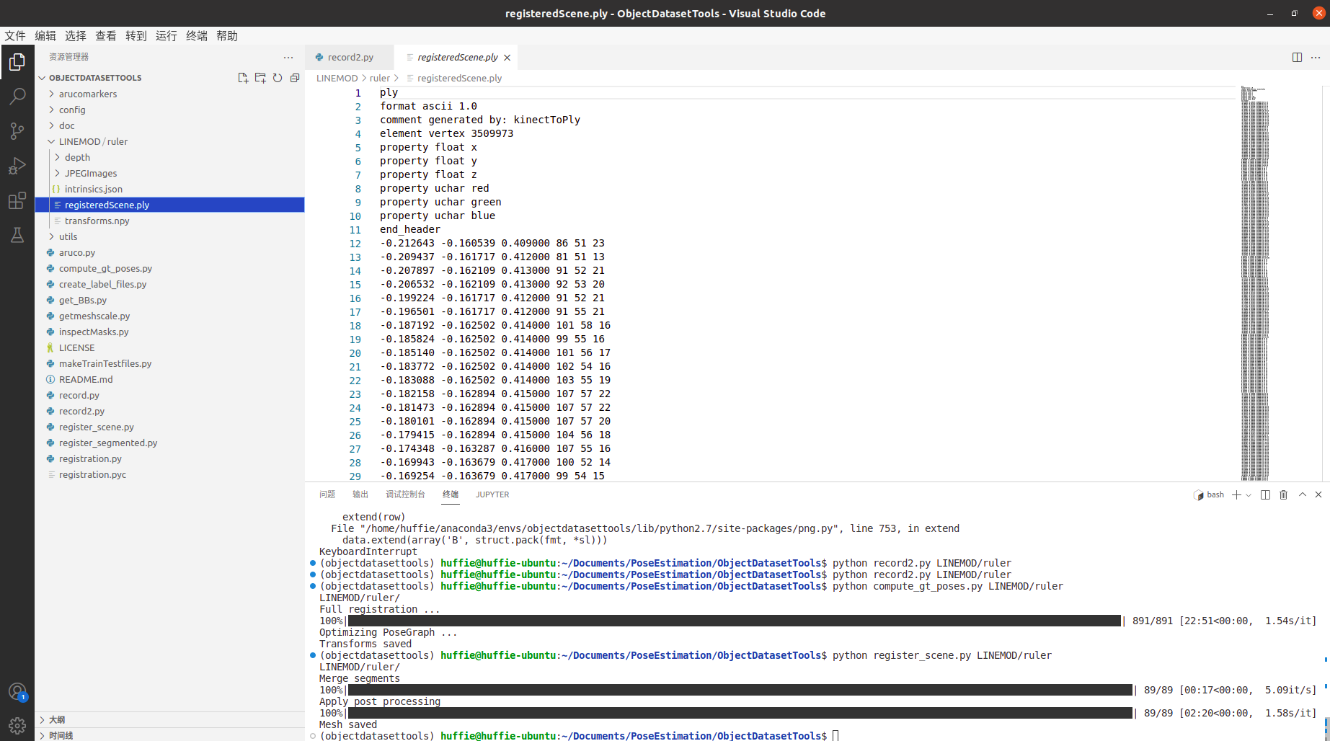Image resolution: width=1330 pixels, height=741 pixels.
Task: Kill the active bash terminal with trash icon
Action: (x=1283, y=494)
